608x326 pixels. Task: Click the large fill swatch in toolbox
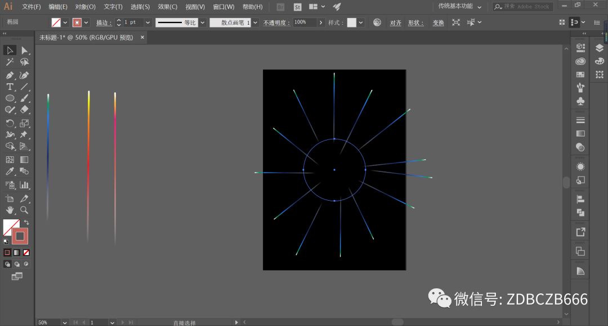point(10,226)
